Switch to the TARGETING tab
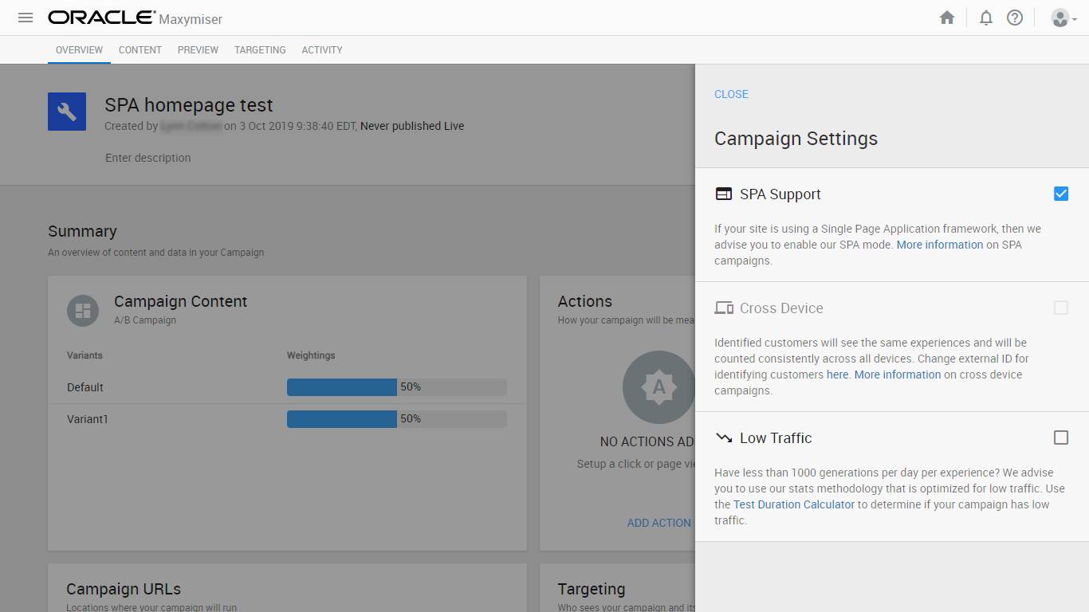This screenshot has width=1089, height=612. pyautogui.click(x=260, y=50)
